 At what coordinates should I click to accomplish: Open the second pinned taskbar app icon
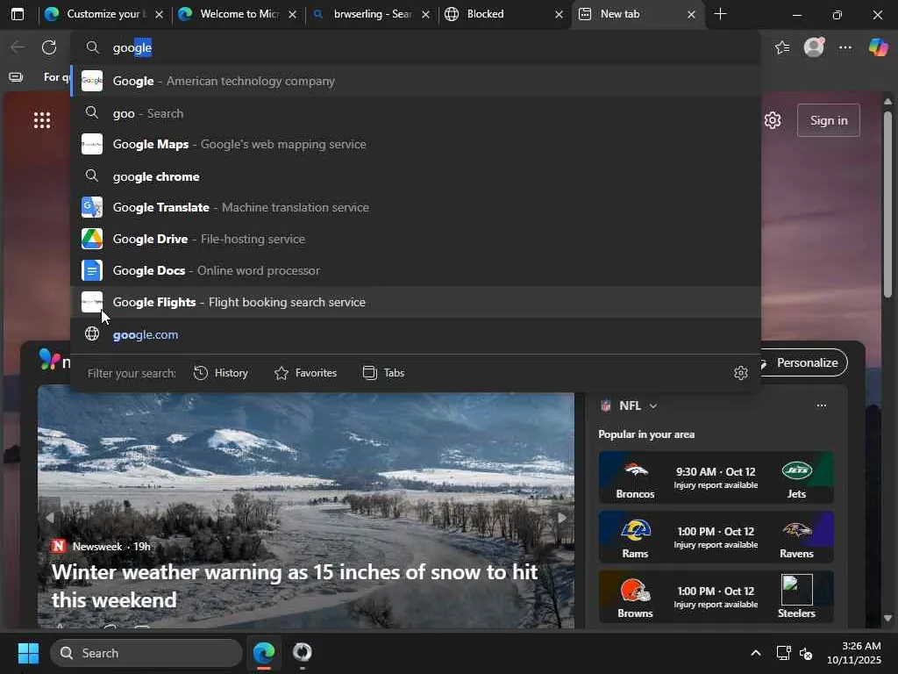coord(302,653)
